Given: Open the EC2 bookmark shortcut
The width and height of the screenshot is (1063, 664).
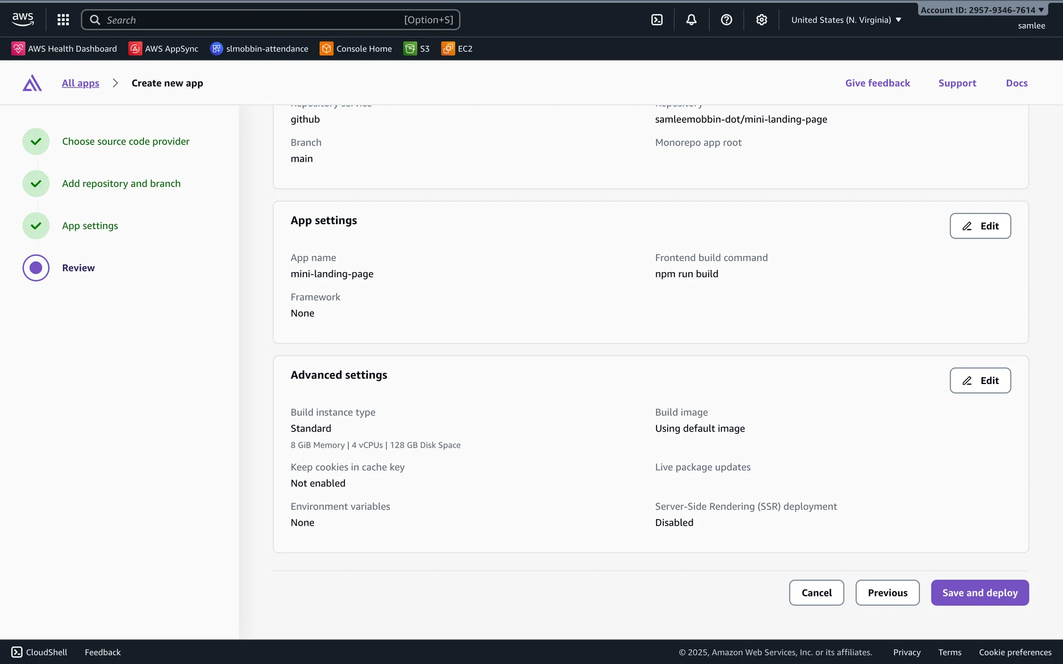Looking at the screenshot, I should click(457, 49).
